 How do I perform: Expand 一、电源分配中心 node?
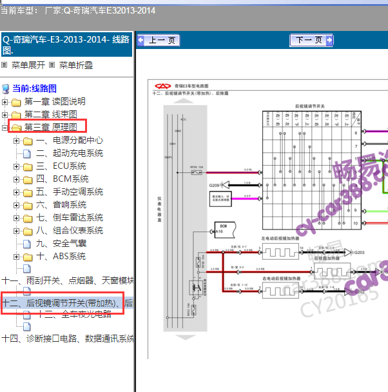tap(16, 141)
